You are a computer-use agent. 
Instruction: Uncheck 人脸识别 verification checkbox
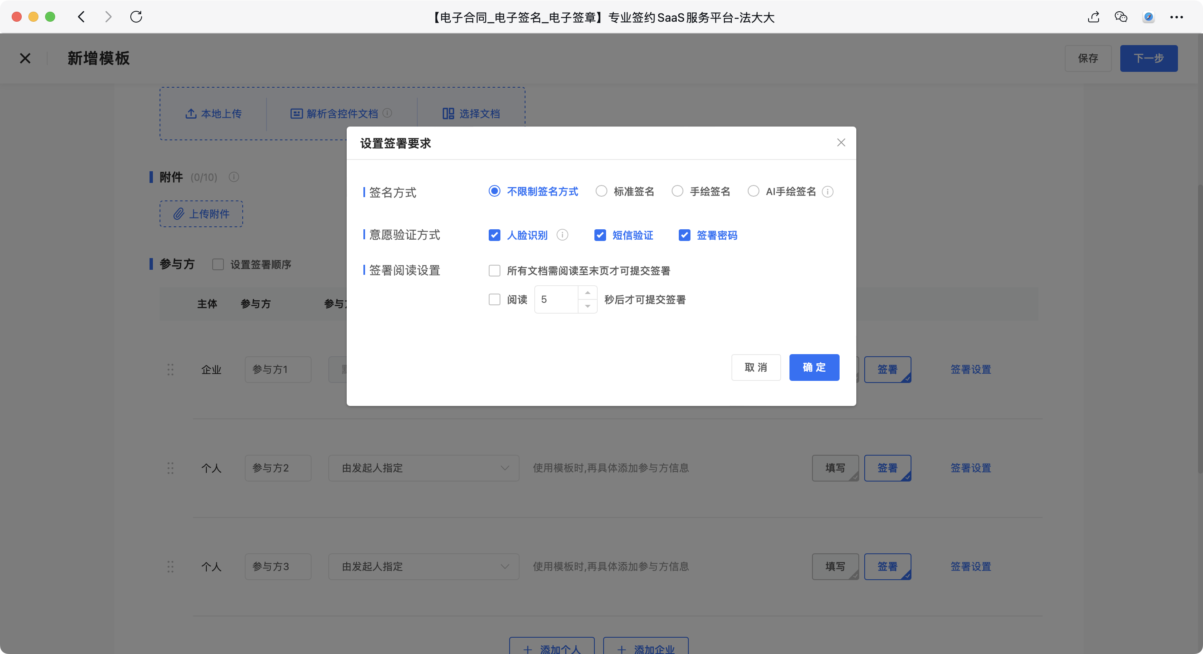pos(494,235)
